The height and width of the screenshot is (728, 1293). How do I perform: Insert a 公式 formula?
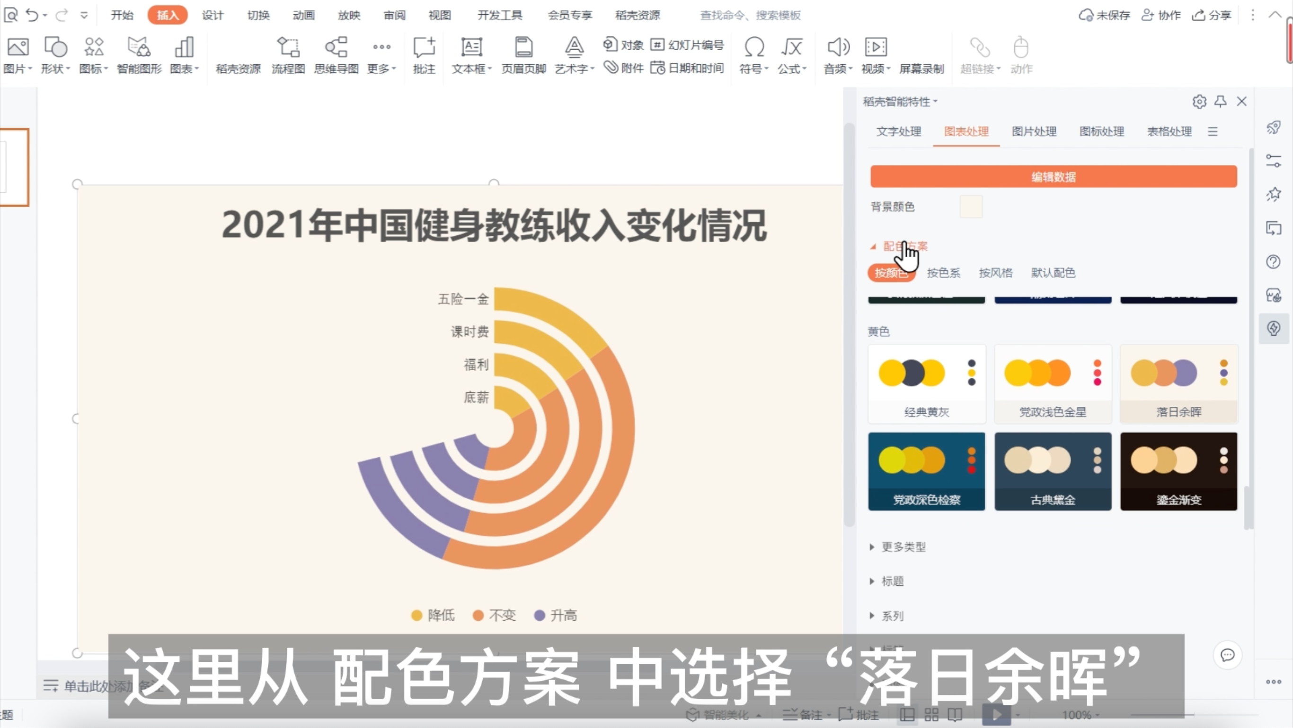tap(792, 55)
